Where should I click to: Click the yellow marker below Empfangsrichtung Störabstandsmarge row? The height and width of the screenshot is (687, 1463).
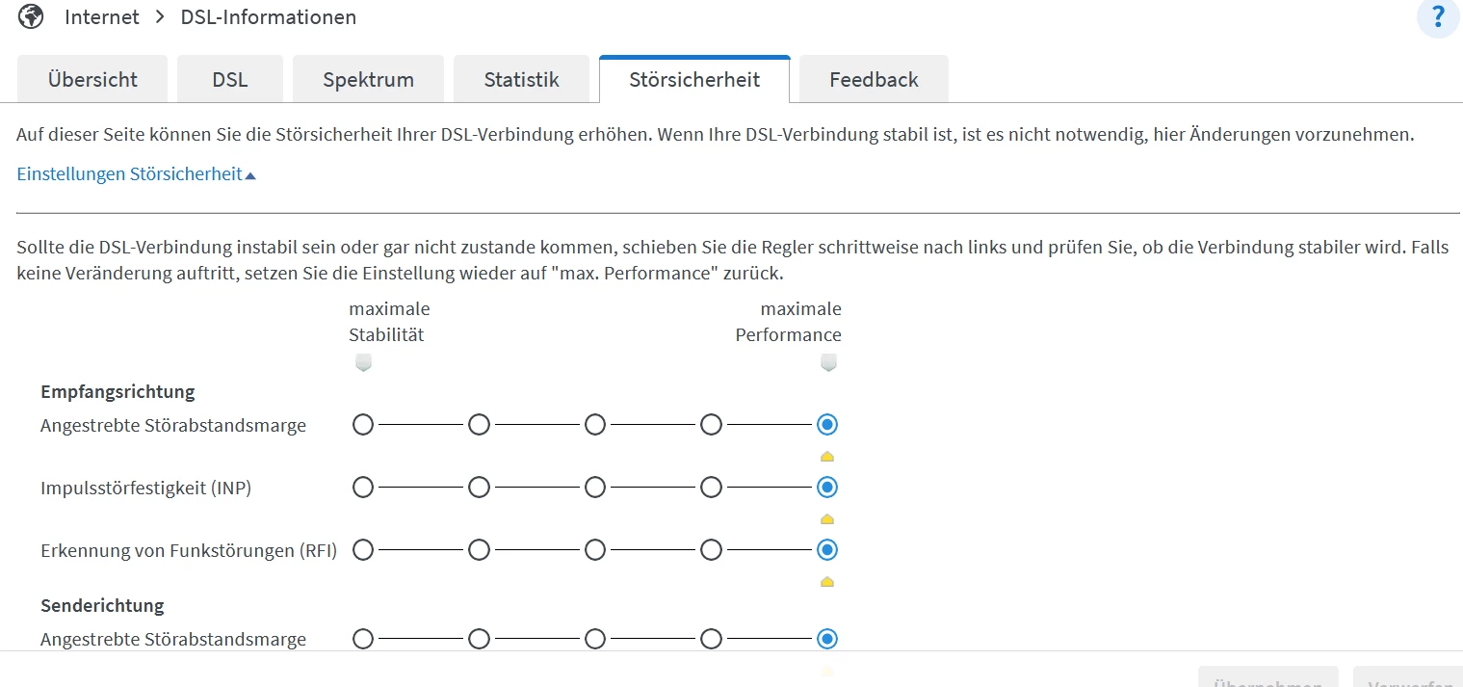826,456
